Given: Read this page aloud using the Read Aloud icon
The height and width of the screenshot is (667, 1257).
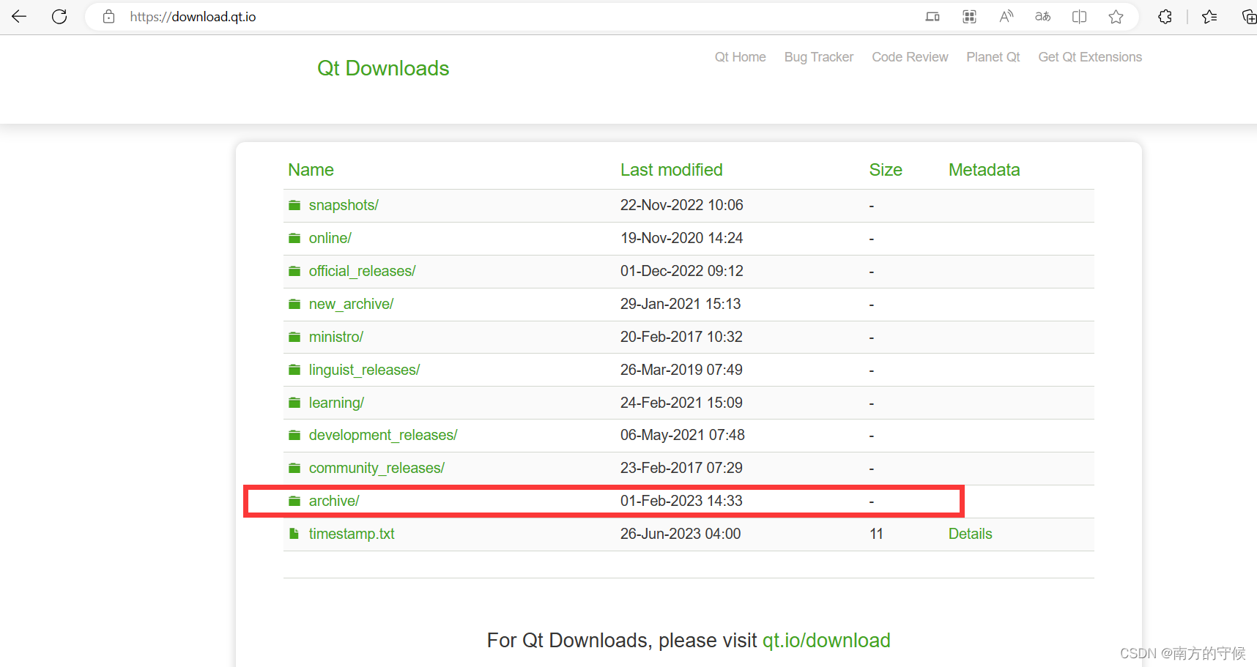Looking at the screenshot, I should pyautogui.click(x=1006, y=16).
